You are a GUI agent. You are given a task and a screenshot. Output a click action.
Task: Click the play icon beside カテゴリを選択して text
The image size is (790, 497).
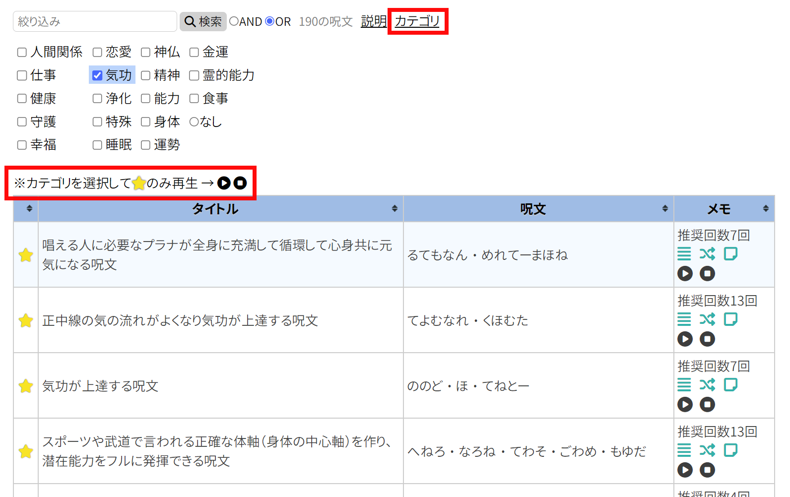pyautogui.click(x=224, y=183)
